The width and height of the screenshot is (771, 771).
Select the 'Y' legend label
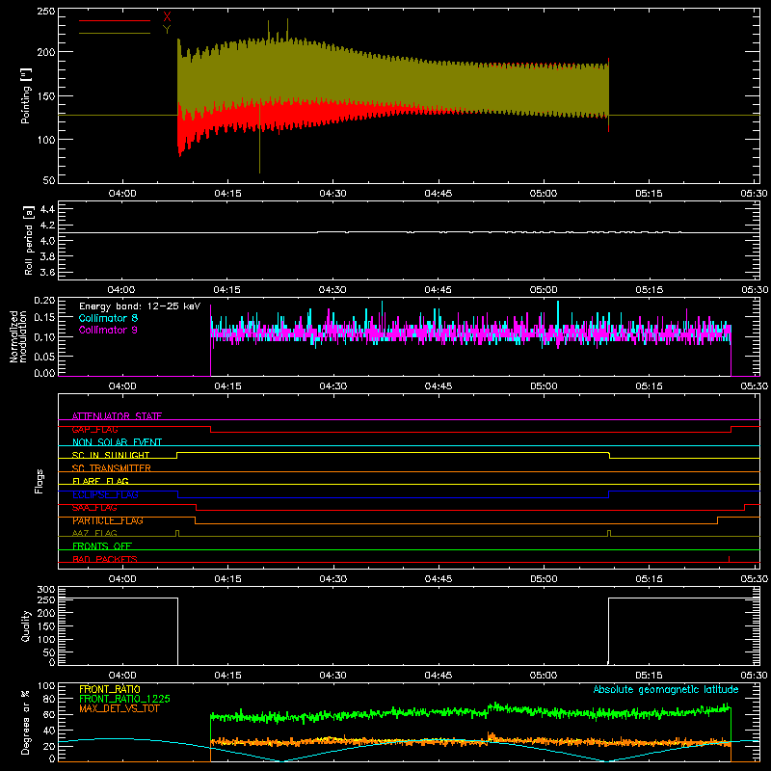[167, 30]
